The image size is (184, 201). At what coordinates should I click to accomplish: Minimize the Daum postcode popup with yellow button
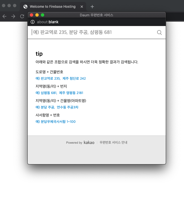click(x=37, y=15)
